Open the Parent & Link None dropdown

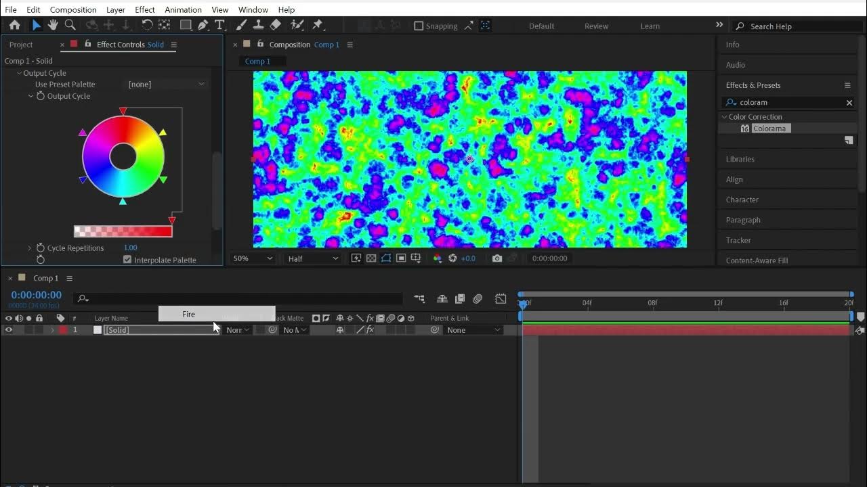coord(473,330)
